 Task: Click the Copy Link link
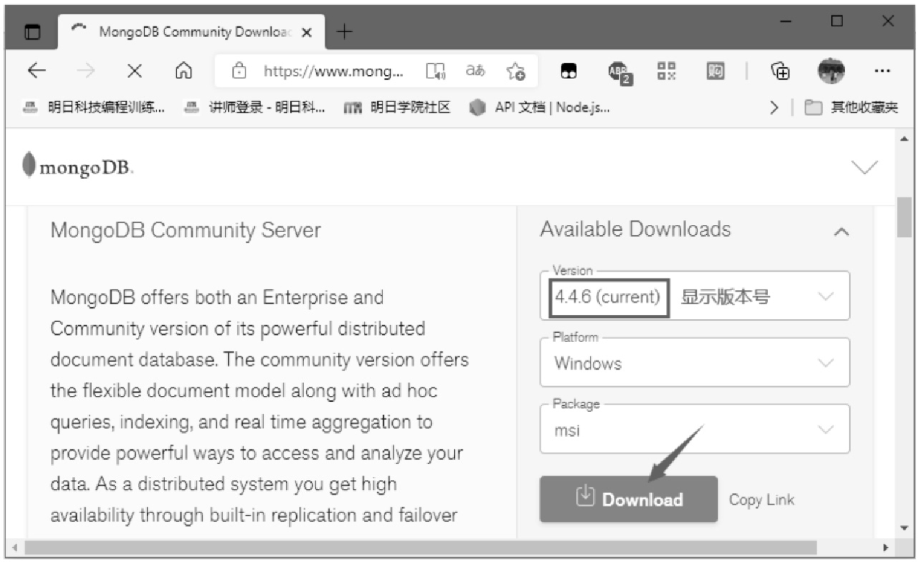click(x=761, y=500)
